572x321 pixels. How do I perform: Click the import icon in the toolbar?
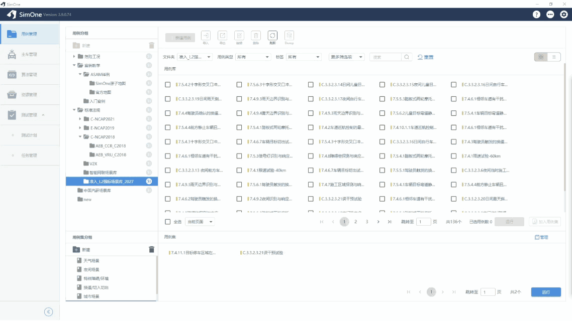(x=206, y=36)
